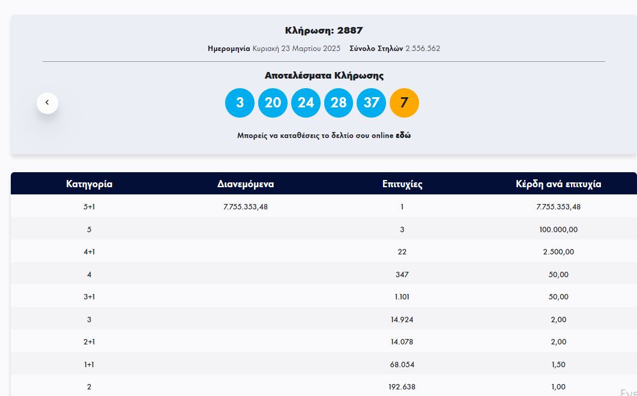The width and height of the screenshot is (637, 396).
Task: Open the online submission link 'εδώ'
Action: pyautogui.click(x=403, y=136)
